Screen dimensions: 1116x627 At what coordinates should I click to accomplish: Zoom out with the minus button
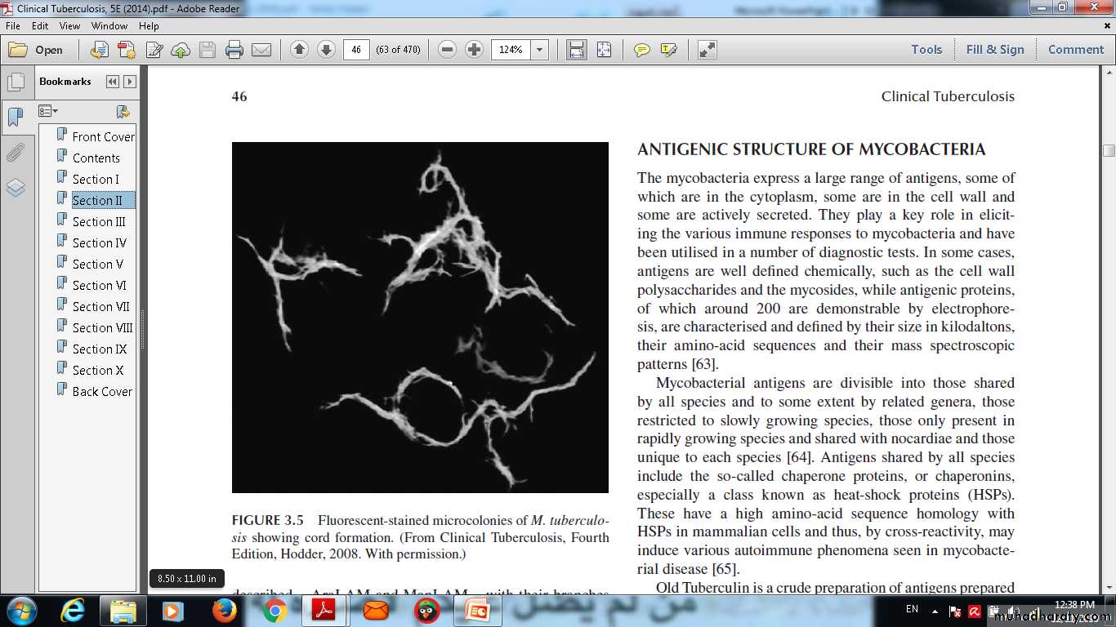(447, 50)
